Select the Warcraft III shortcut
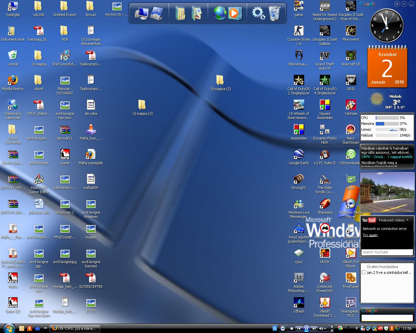Image resolution: width=416 pixels, height=333 pixels. [x=351, y=59]
